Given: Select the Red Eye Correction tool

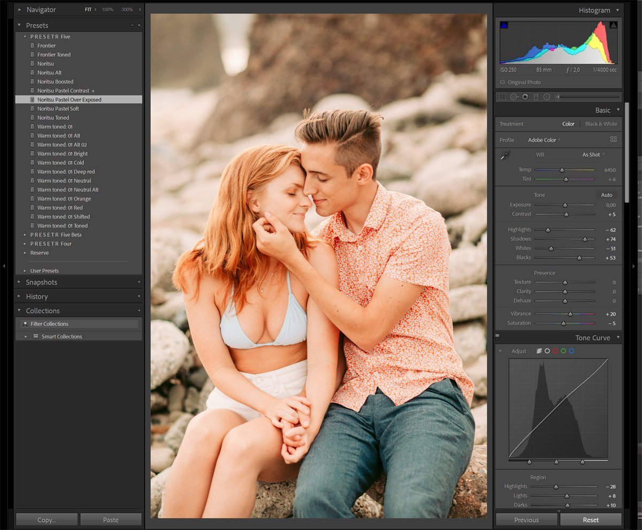Looking at the screenshot, I should (525, 97).
